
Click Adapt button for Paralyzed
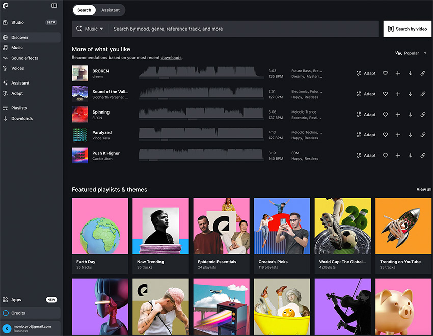366,135
